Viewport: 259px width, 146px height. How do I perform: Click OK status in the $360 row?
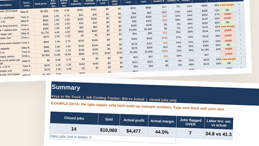[228, 45]
